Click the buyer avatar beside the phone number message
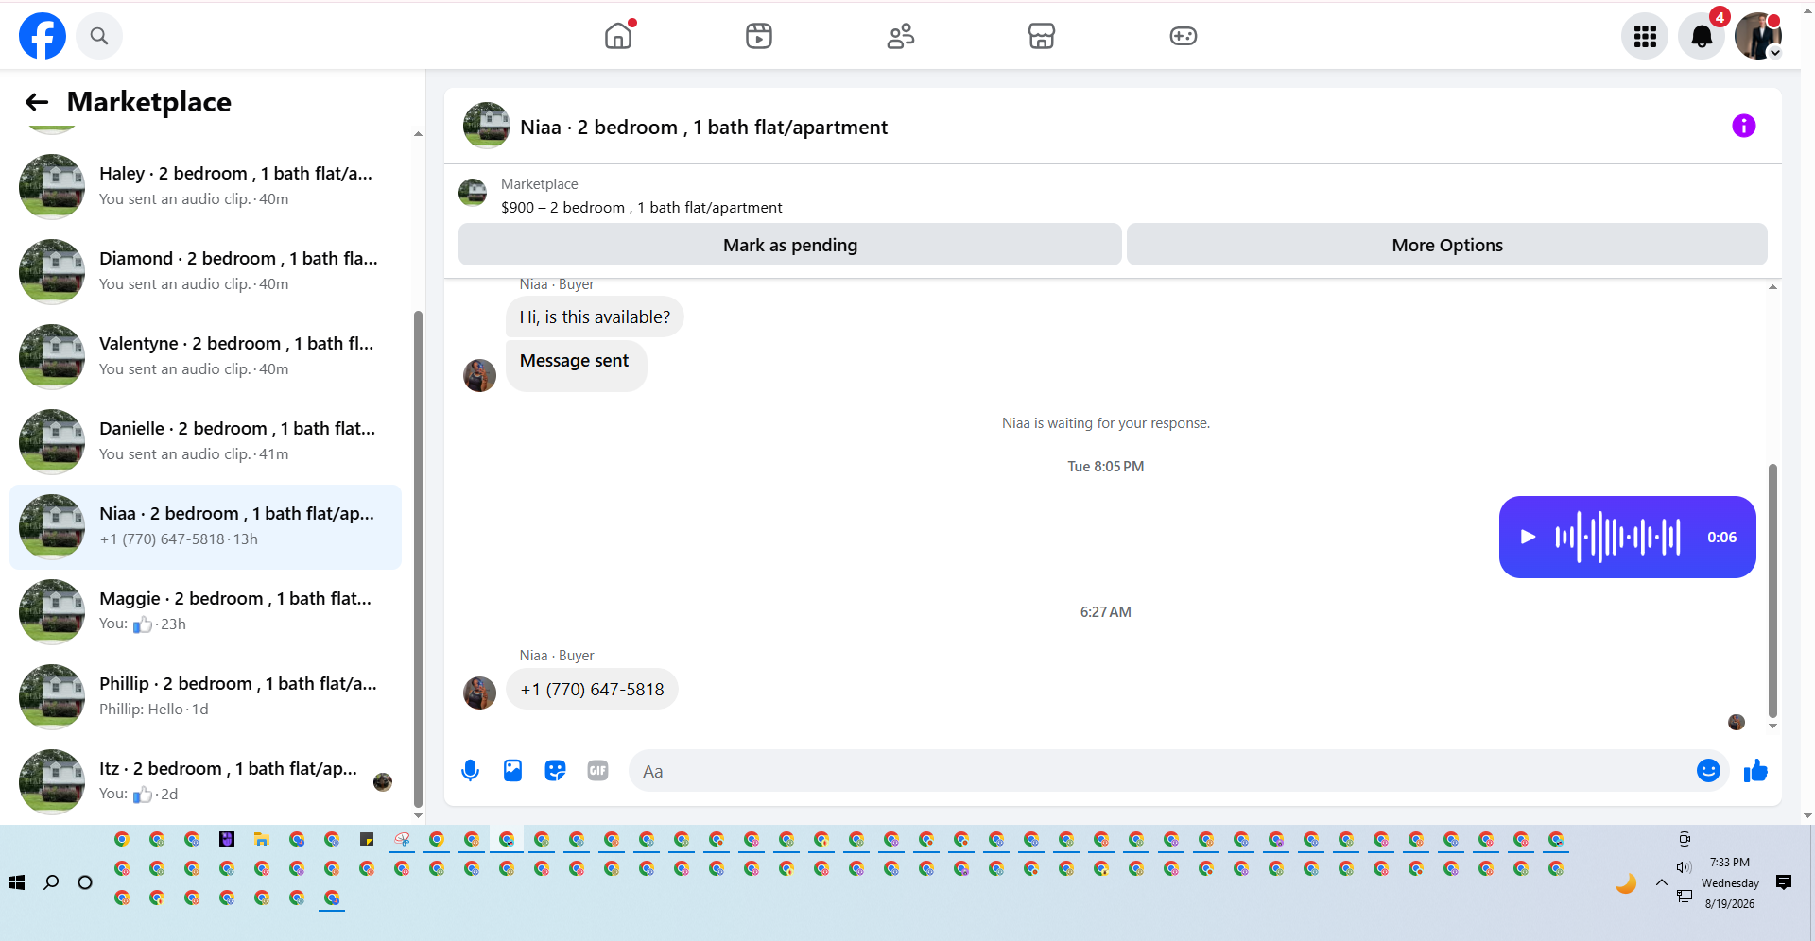The height and width of the screenshot is (941, 1815). [480, 693]
